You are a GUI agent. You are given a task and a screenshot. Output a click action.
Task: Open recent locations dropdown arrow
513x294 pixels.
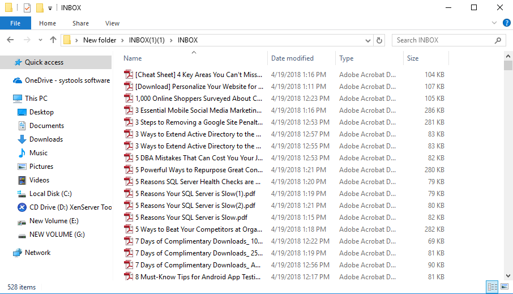pos(40,40)
